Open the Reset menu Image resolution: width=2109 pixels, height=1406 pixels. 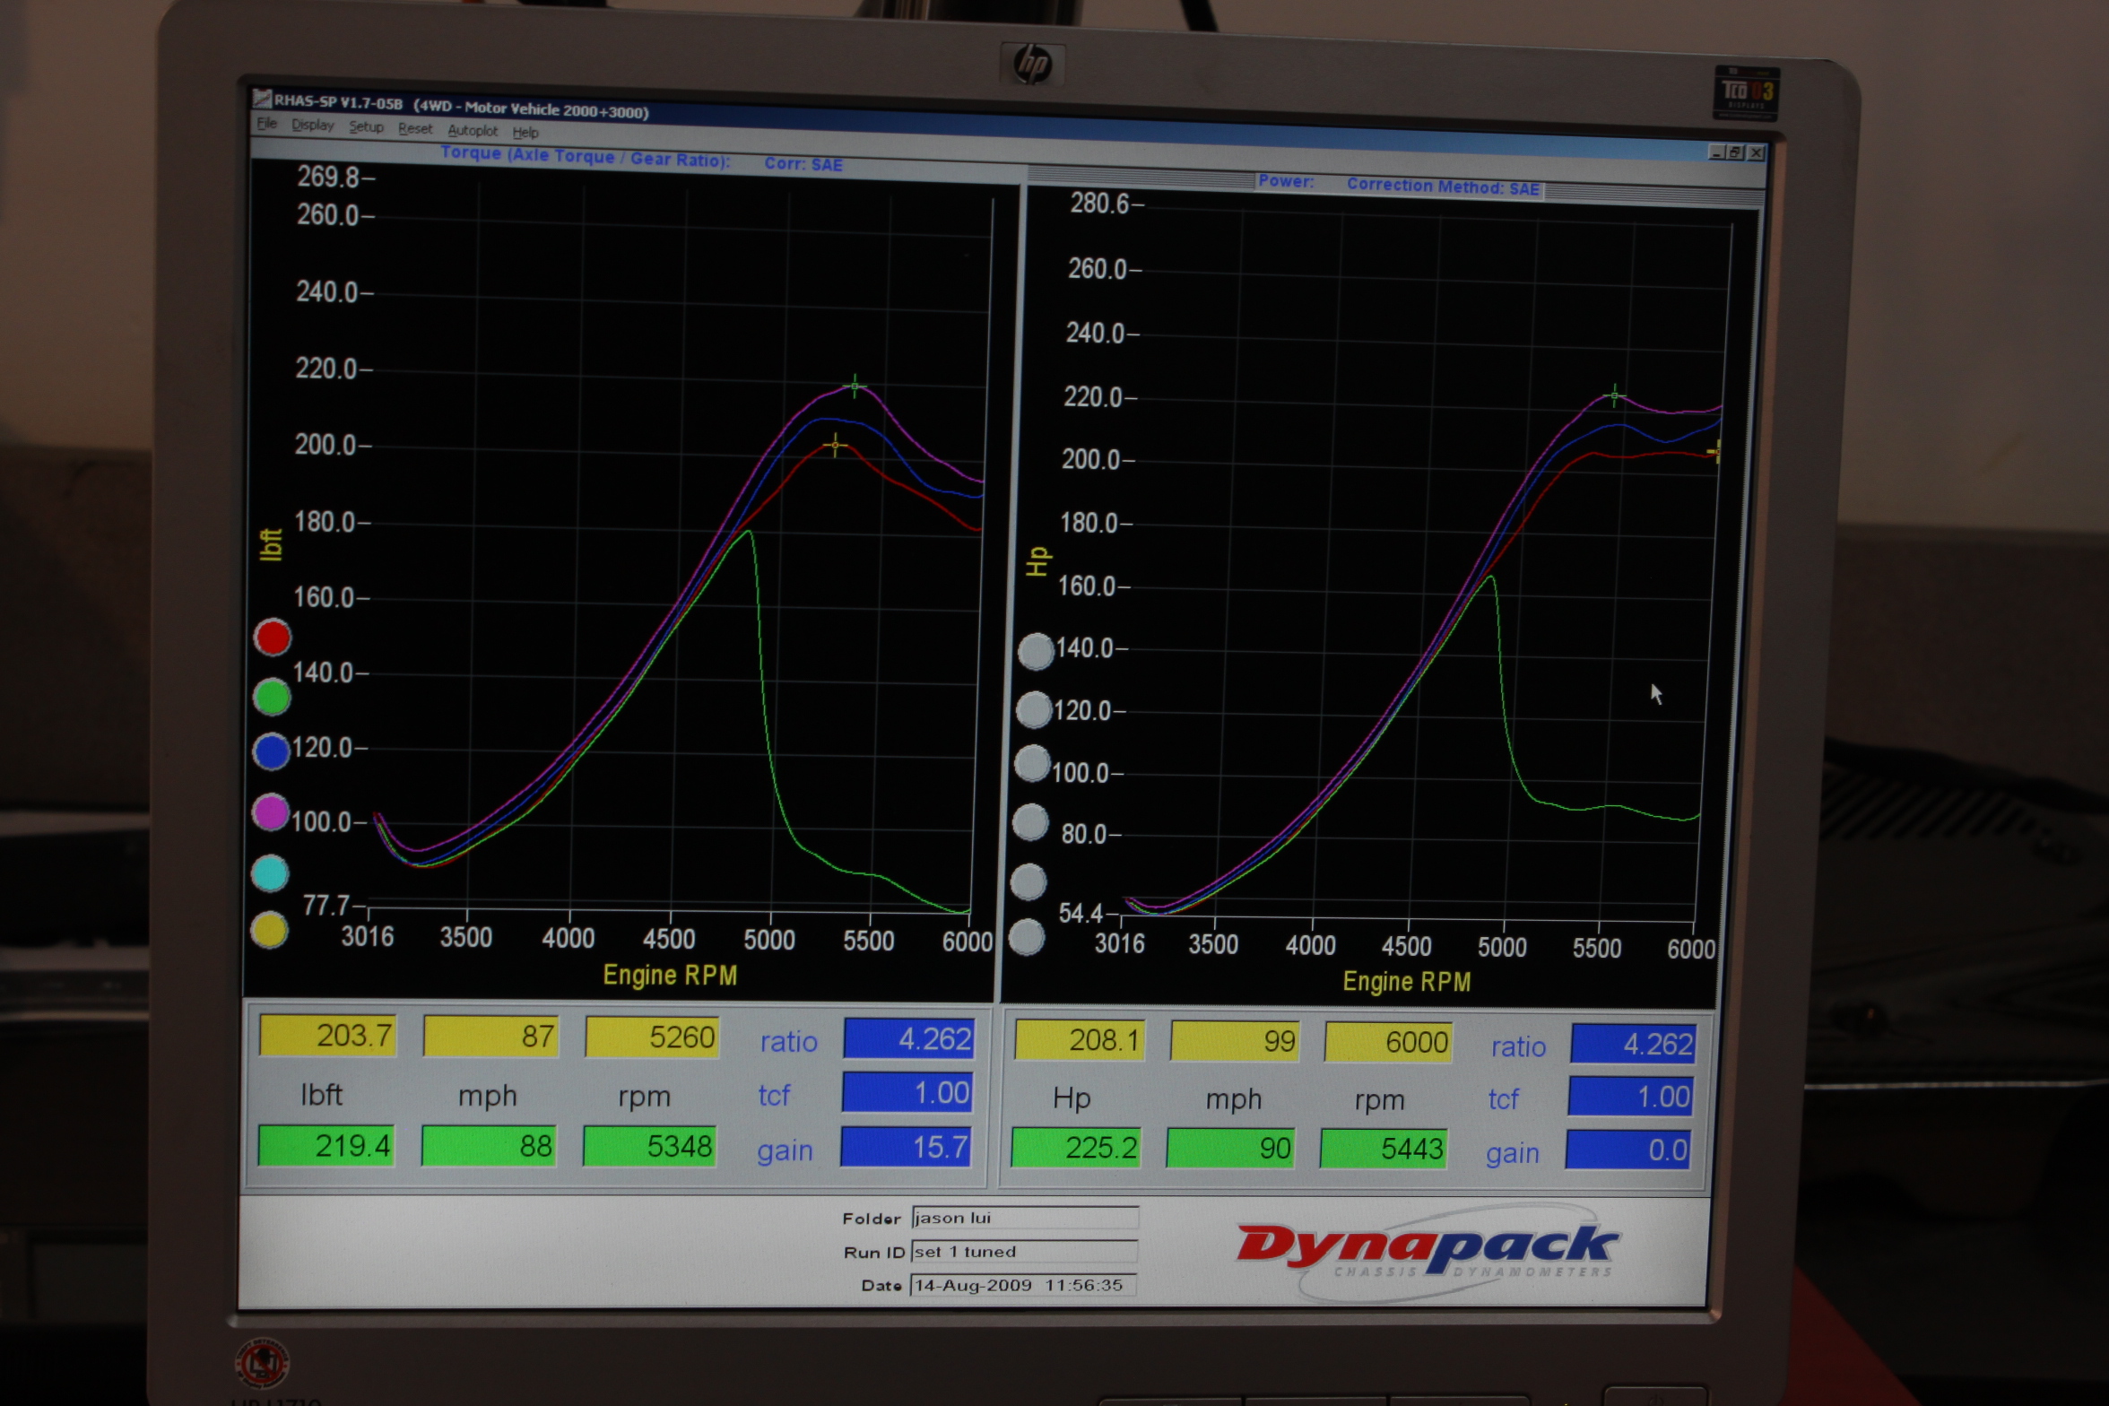pyautogui.click(x=415, y=129)
